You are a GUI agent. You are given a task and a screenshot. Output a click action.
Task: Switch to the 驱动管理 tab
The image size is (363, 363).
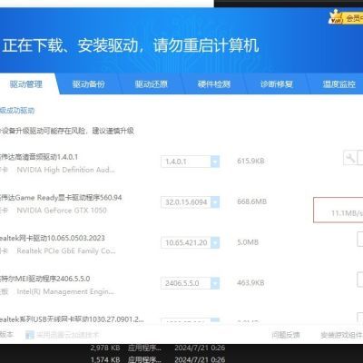click(x=26, y=84)
